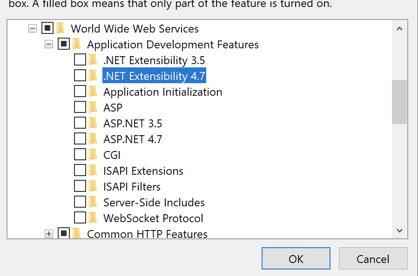Screen dimensions: 418x276
Task: Click the scrollbar up arrow
Action: click(399, 29)
